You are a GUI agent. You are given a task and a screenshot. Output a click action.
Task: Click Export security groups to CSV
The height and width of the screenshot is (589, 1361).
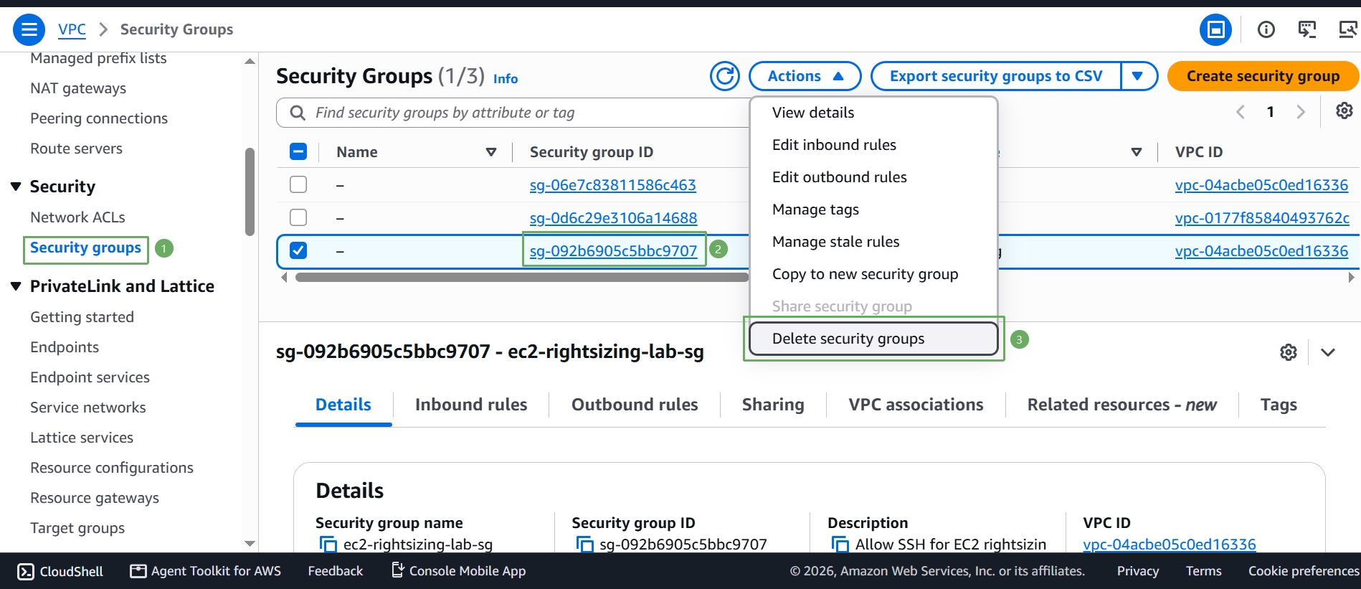[x=996, y=76]
